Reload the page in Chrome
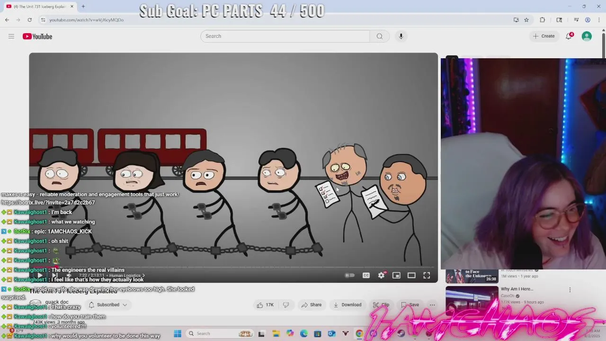The image size is (606, 341). (29, 20)
